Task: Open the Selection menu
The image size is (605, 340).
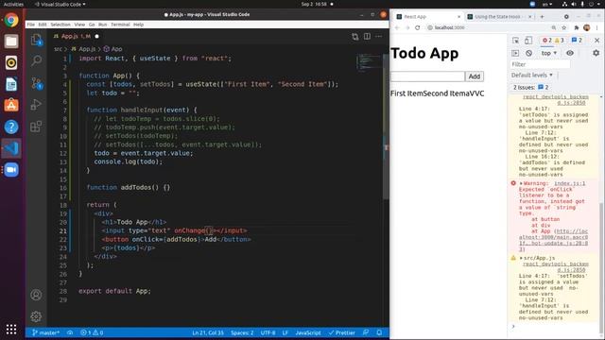Action: click(x=60, y=25)
